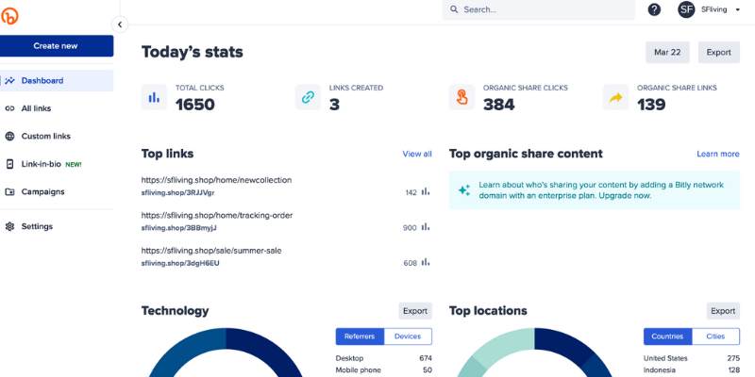Image resolution: width=755 pixels, height=377 pixels.
Task: Select the Countries toggle
Action: (x=667, y=336)
